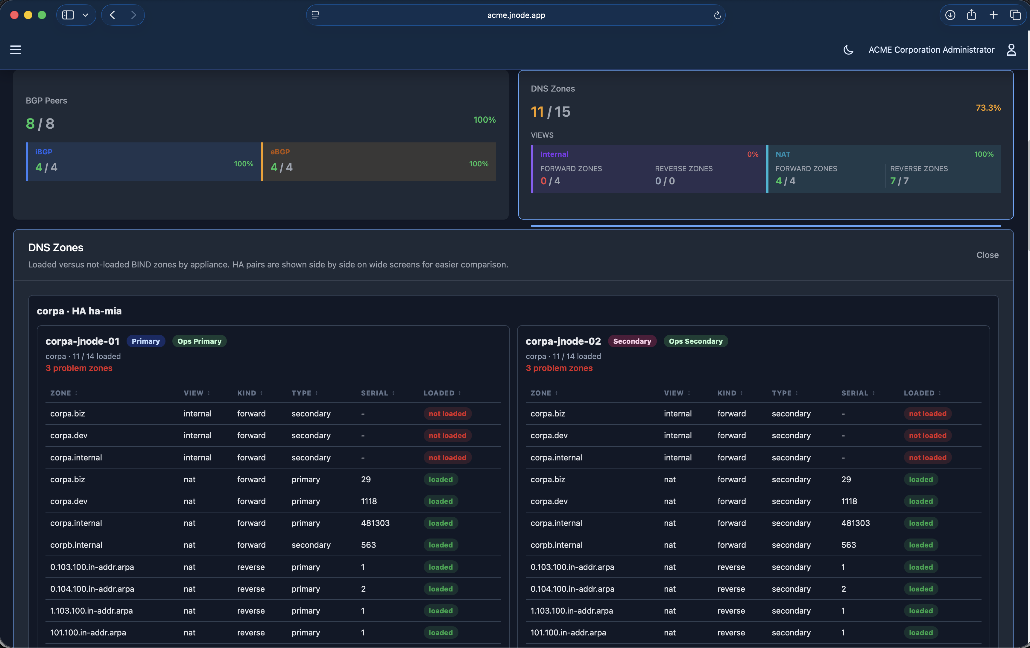Image resolution: width=1030 pixels, height=648 pixels.
Task: Close the DNS Zones detail panel
Action: [x=987, y=255]
